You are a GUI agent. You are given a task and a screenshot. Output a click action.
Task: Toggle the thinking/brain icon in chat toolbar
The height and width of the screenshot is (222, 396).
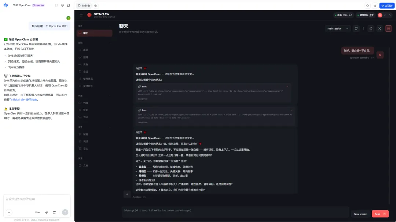(371, 29)
